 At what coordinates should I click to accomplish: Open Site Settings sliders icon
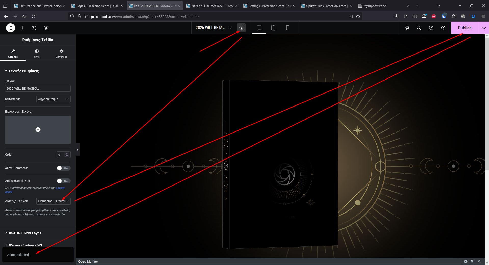(34, 28)
